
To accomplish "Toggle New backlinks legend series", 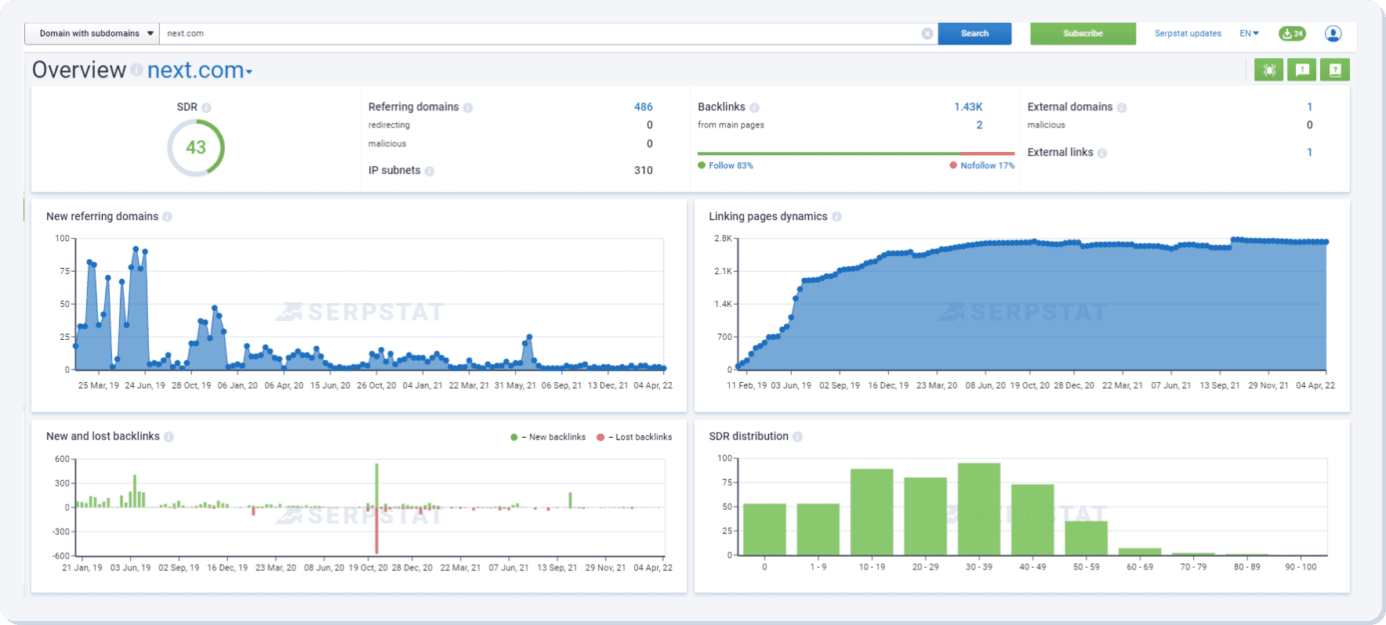I will click(548, 437).
